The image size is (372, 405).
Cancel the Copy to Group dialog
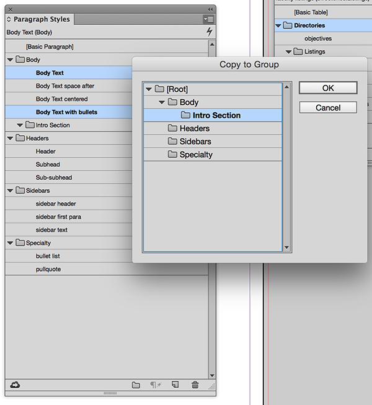pyautogui.click(x=328, y=107)
